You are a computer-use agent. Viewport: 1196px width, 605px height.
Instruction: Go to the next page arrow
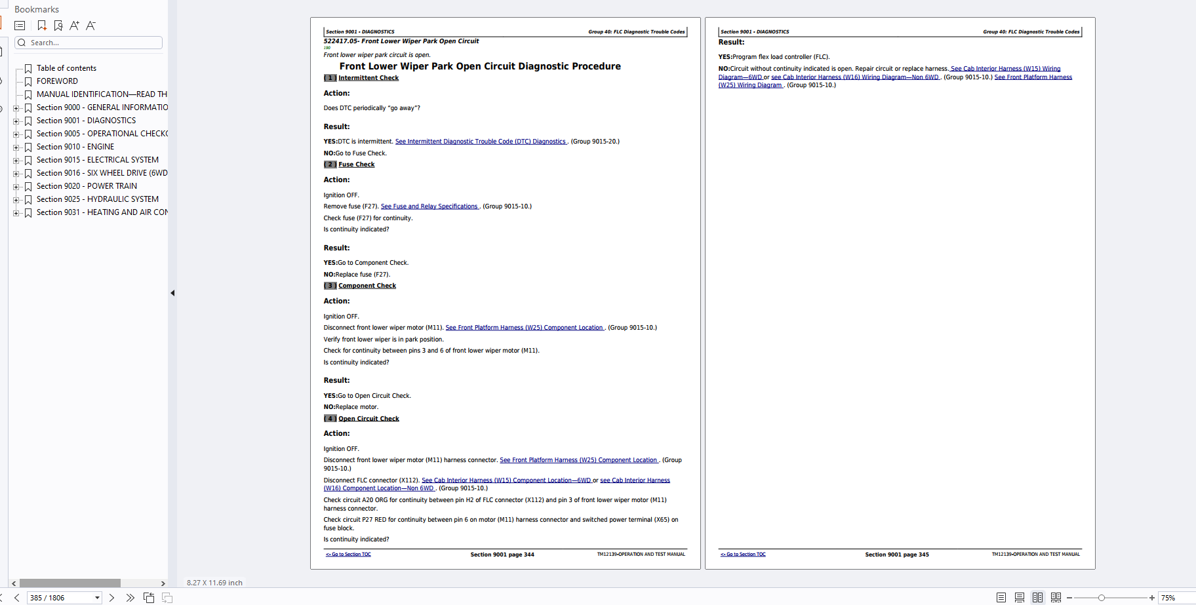(111, 598)
